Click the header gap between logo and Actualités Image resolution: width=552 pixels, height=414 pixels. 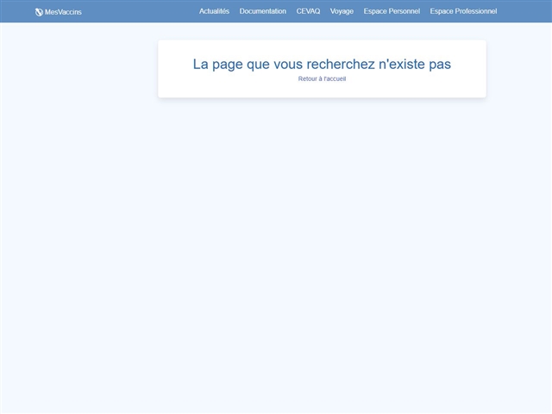138,11
